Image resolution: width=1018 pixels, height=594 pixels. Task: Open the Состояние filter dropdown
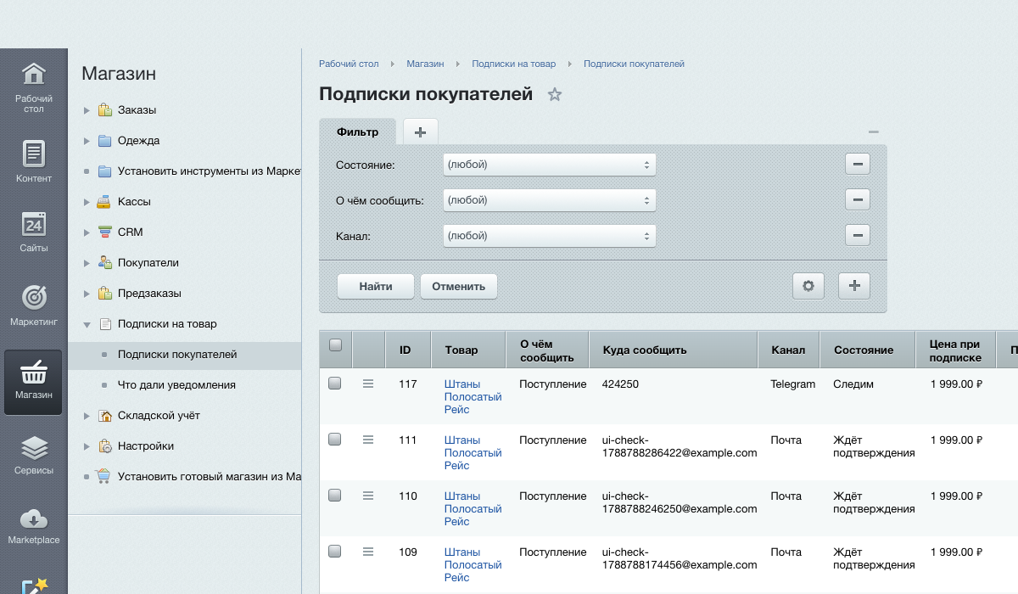click(550, 165)
